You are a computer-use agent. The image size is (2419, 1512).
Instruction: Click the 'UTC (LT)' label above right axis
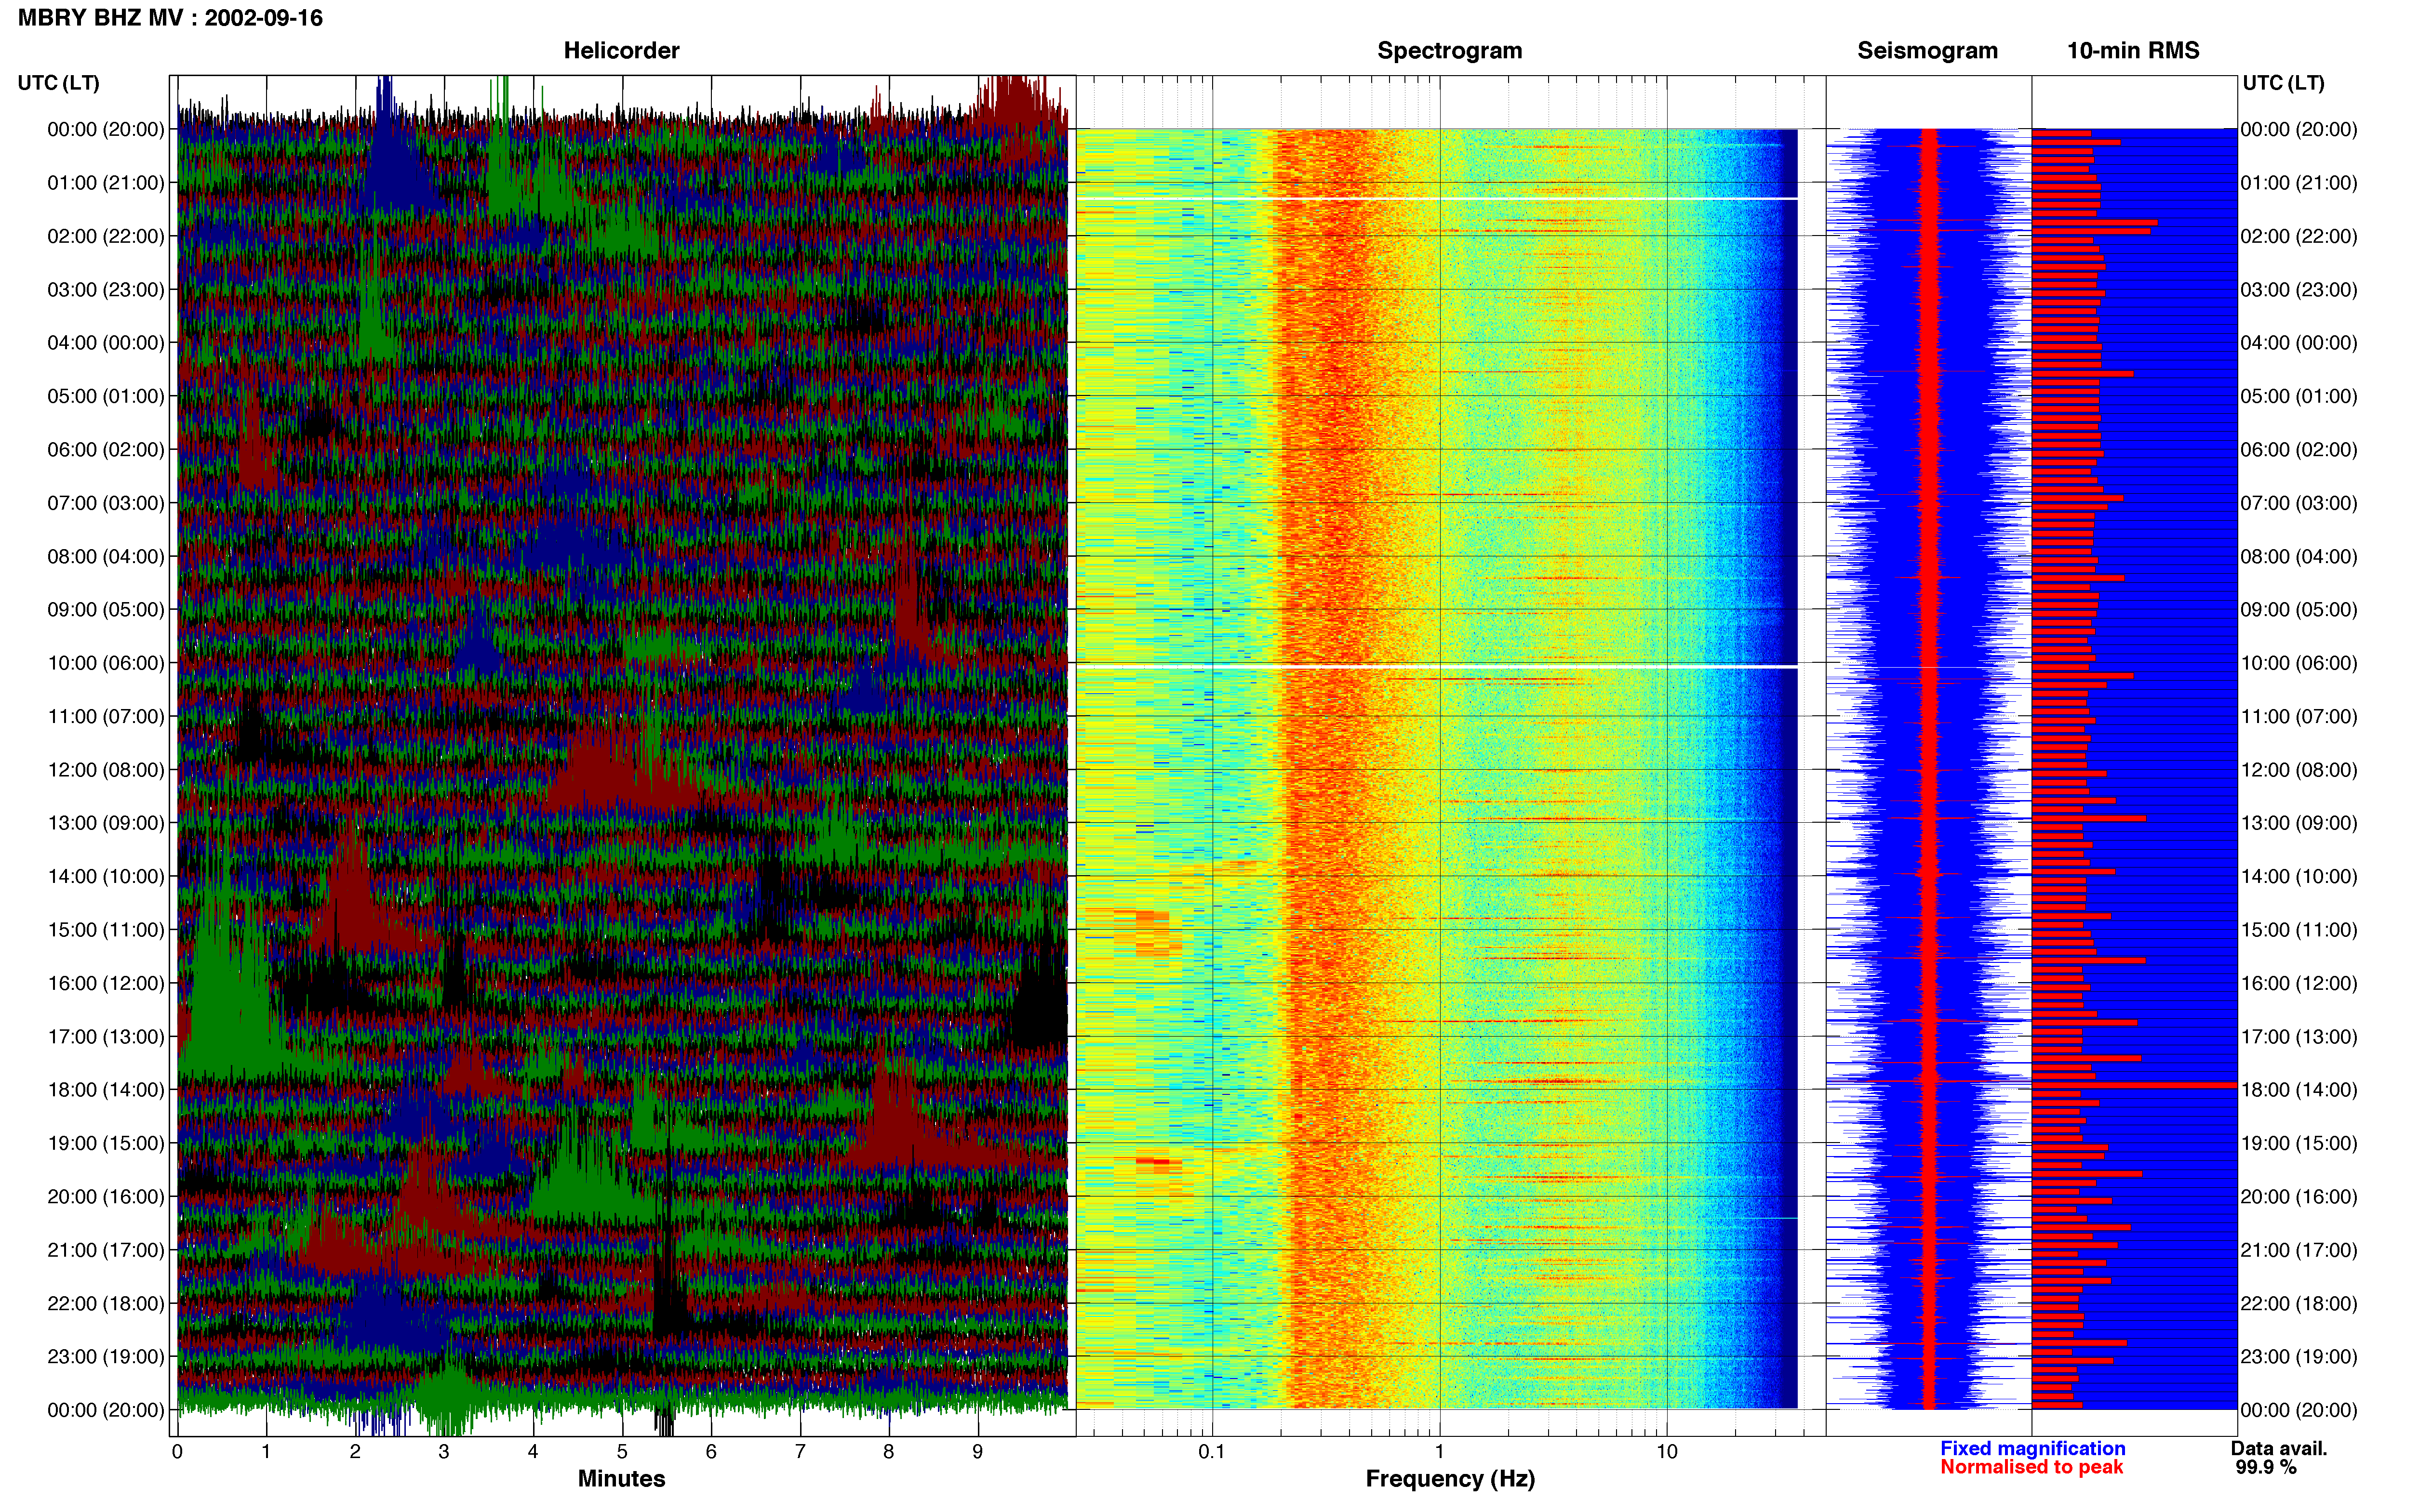[2283, 83]
